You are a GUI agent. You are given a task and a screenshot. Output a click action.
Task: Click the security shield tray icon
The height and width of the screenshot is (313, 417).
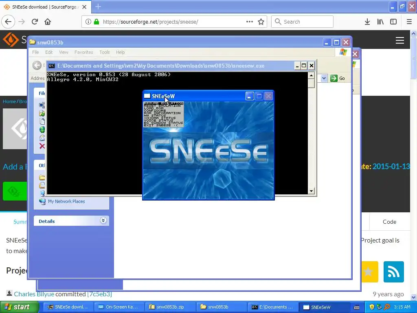pos(372,307)
